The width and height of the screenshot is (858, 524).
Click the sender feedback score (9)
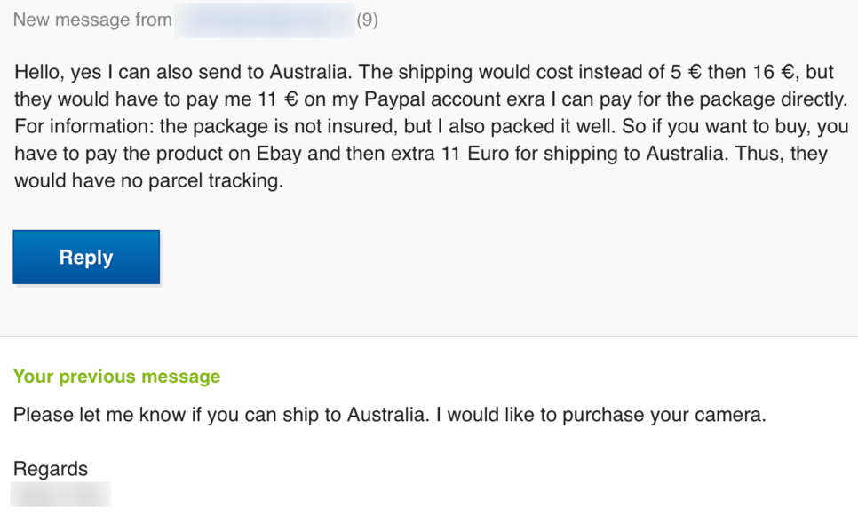[x=367, y=20]
